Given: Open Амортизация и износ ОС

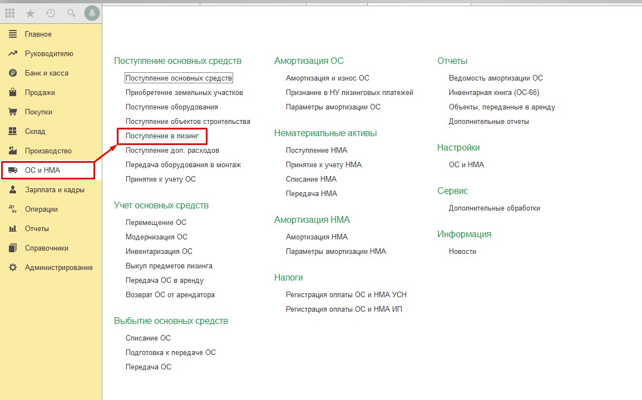Looking at the screenshot, I should [x=328, y=78].
